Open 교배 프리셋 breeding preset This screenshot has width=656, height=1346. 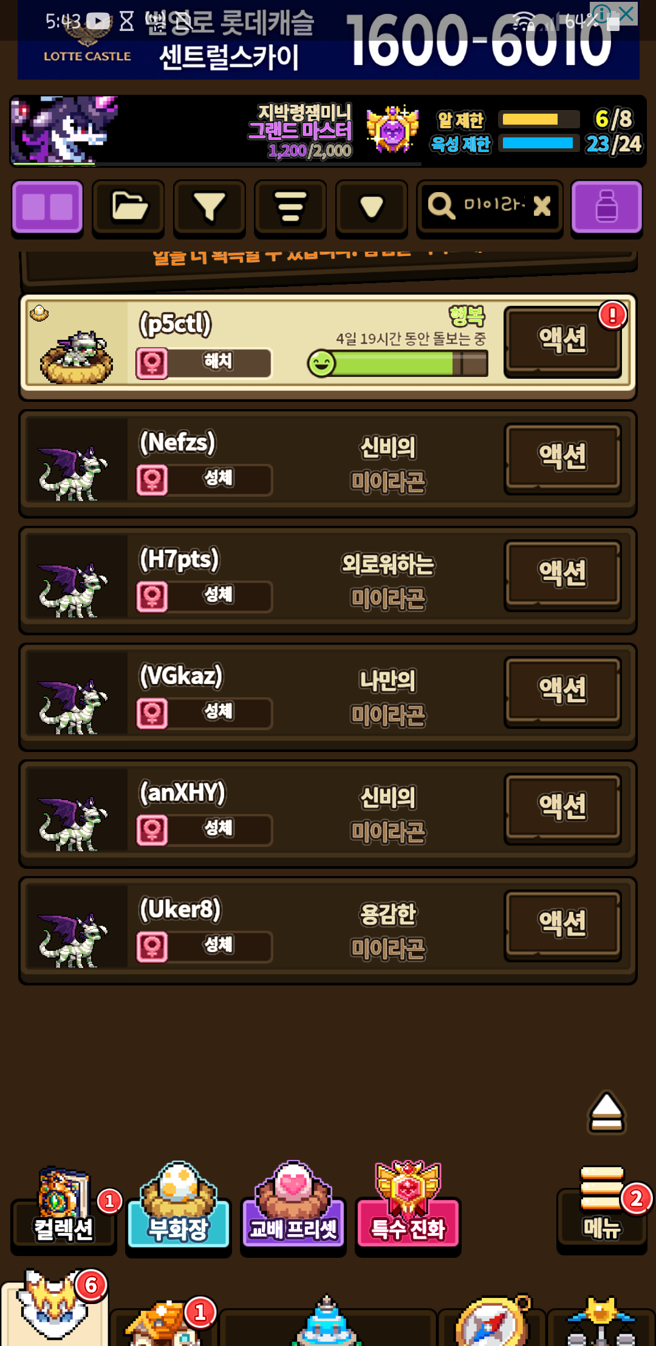pyautogui.click(x=293, y=1207)
